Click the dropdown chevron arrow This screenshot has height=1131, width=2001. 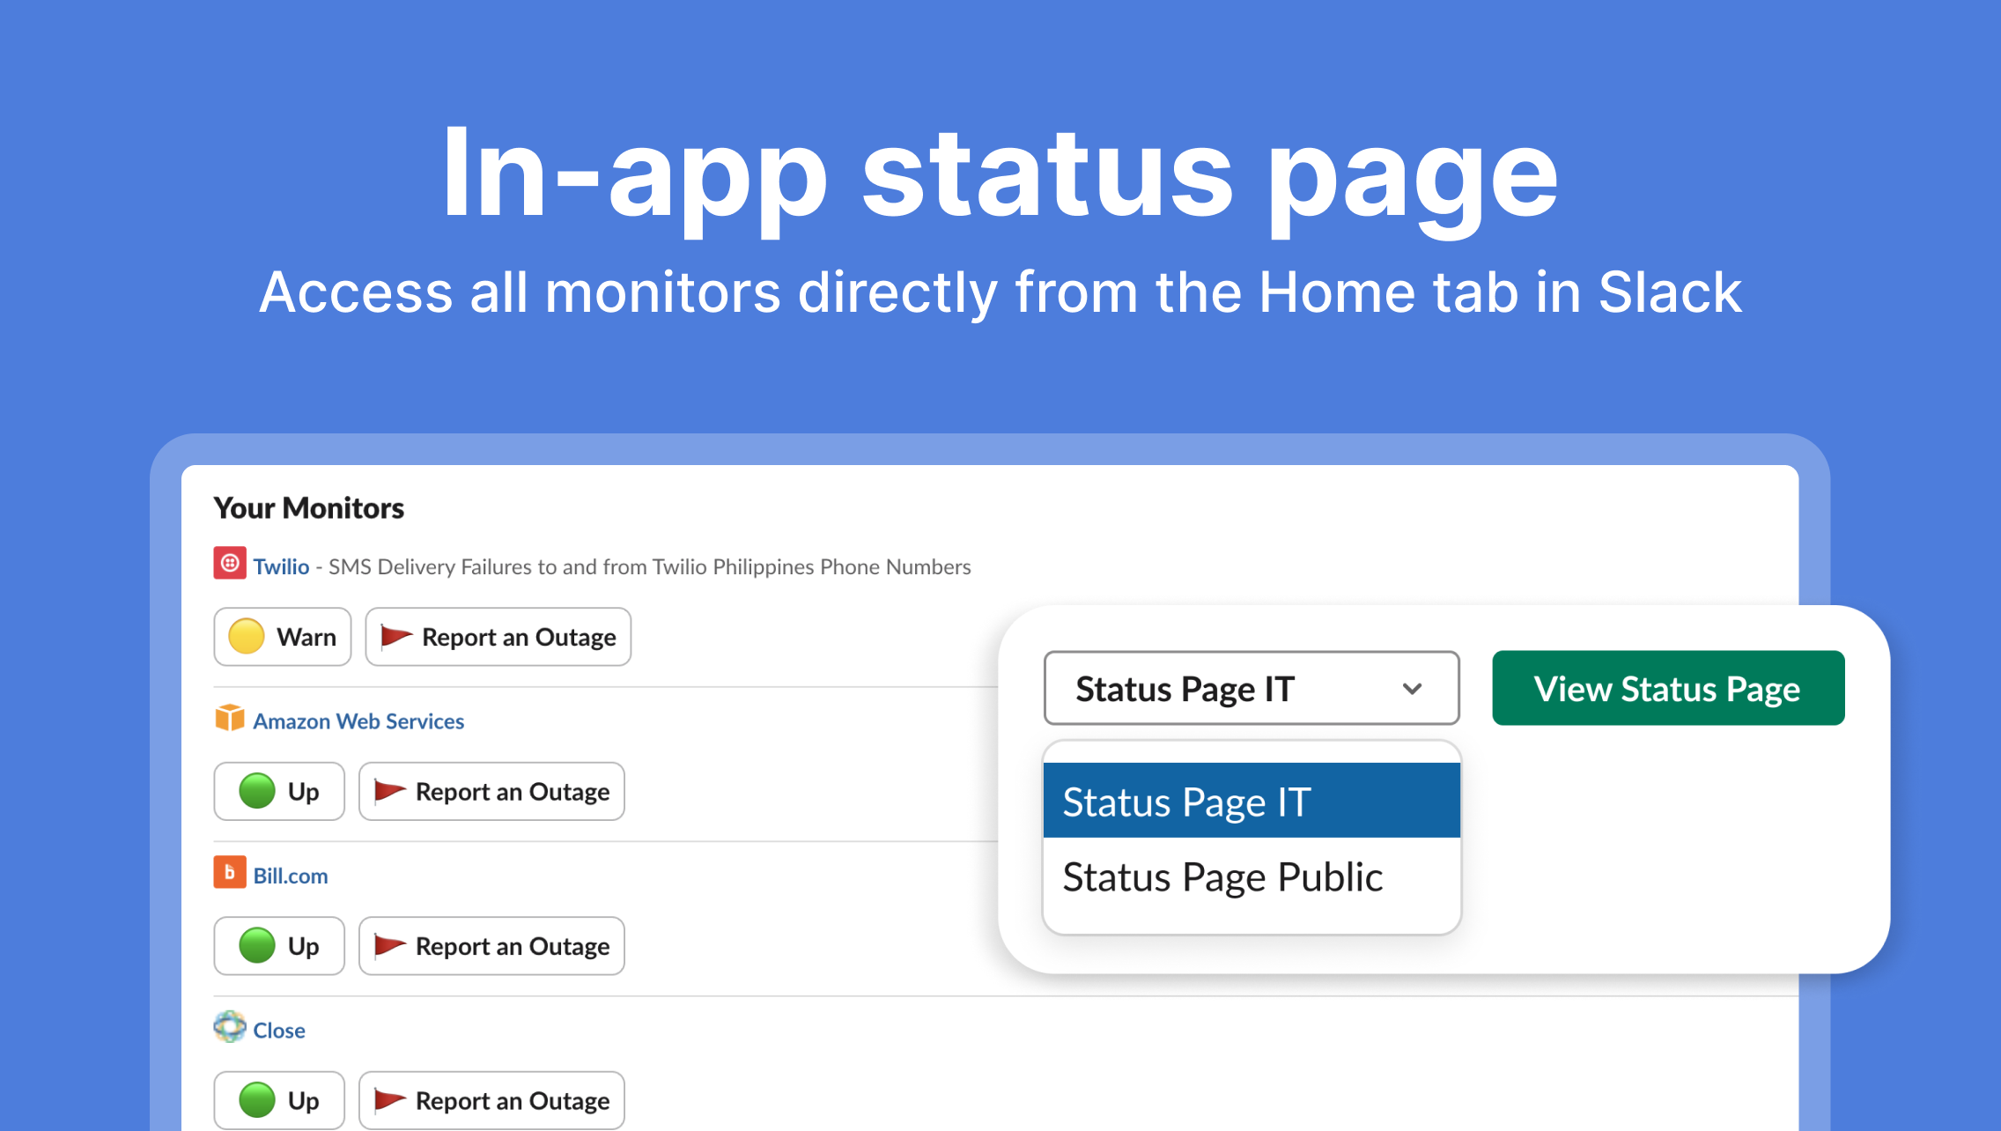point(1412,689)
